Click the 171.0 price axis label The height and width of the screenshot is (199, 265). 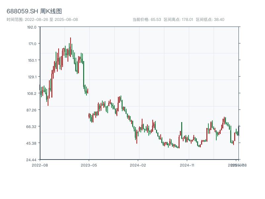[32, 44]
